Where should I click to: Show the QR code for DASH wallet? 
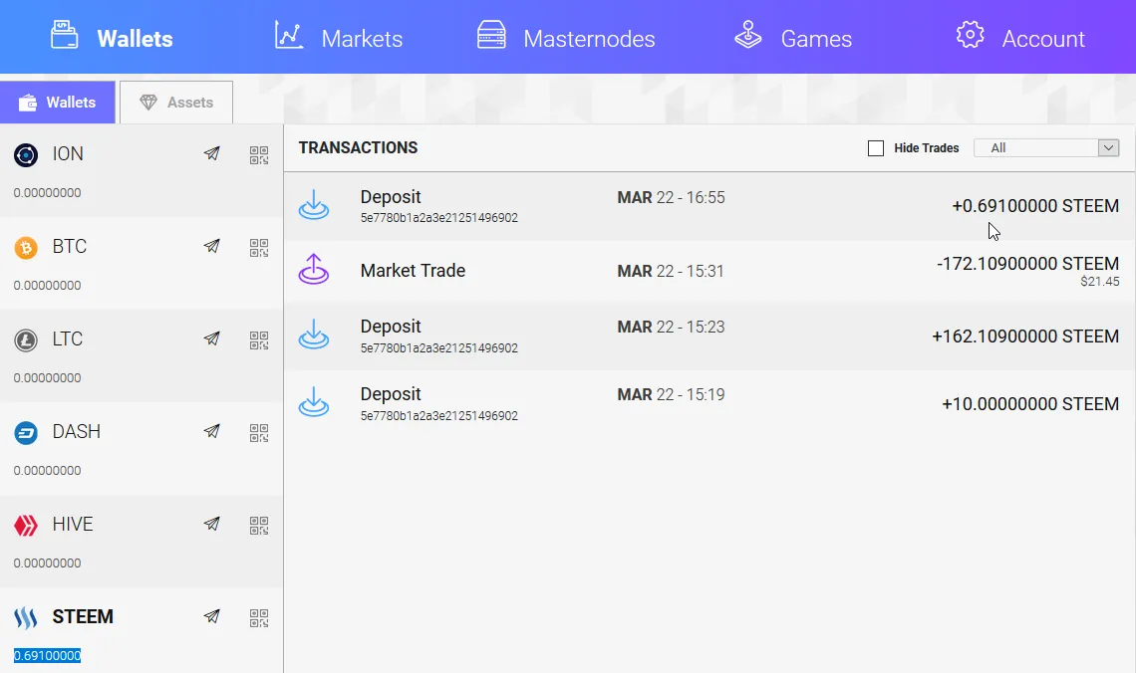259,433
